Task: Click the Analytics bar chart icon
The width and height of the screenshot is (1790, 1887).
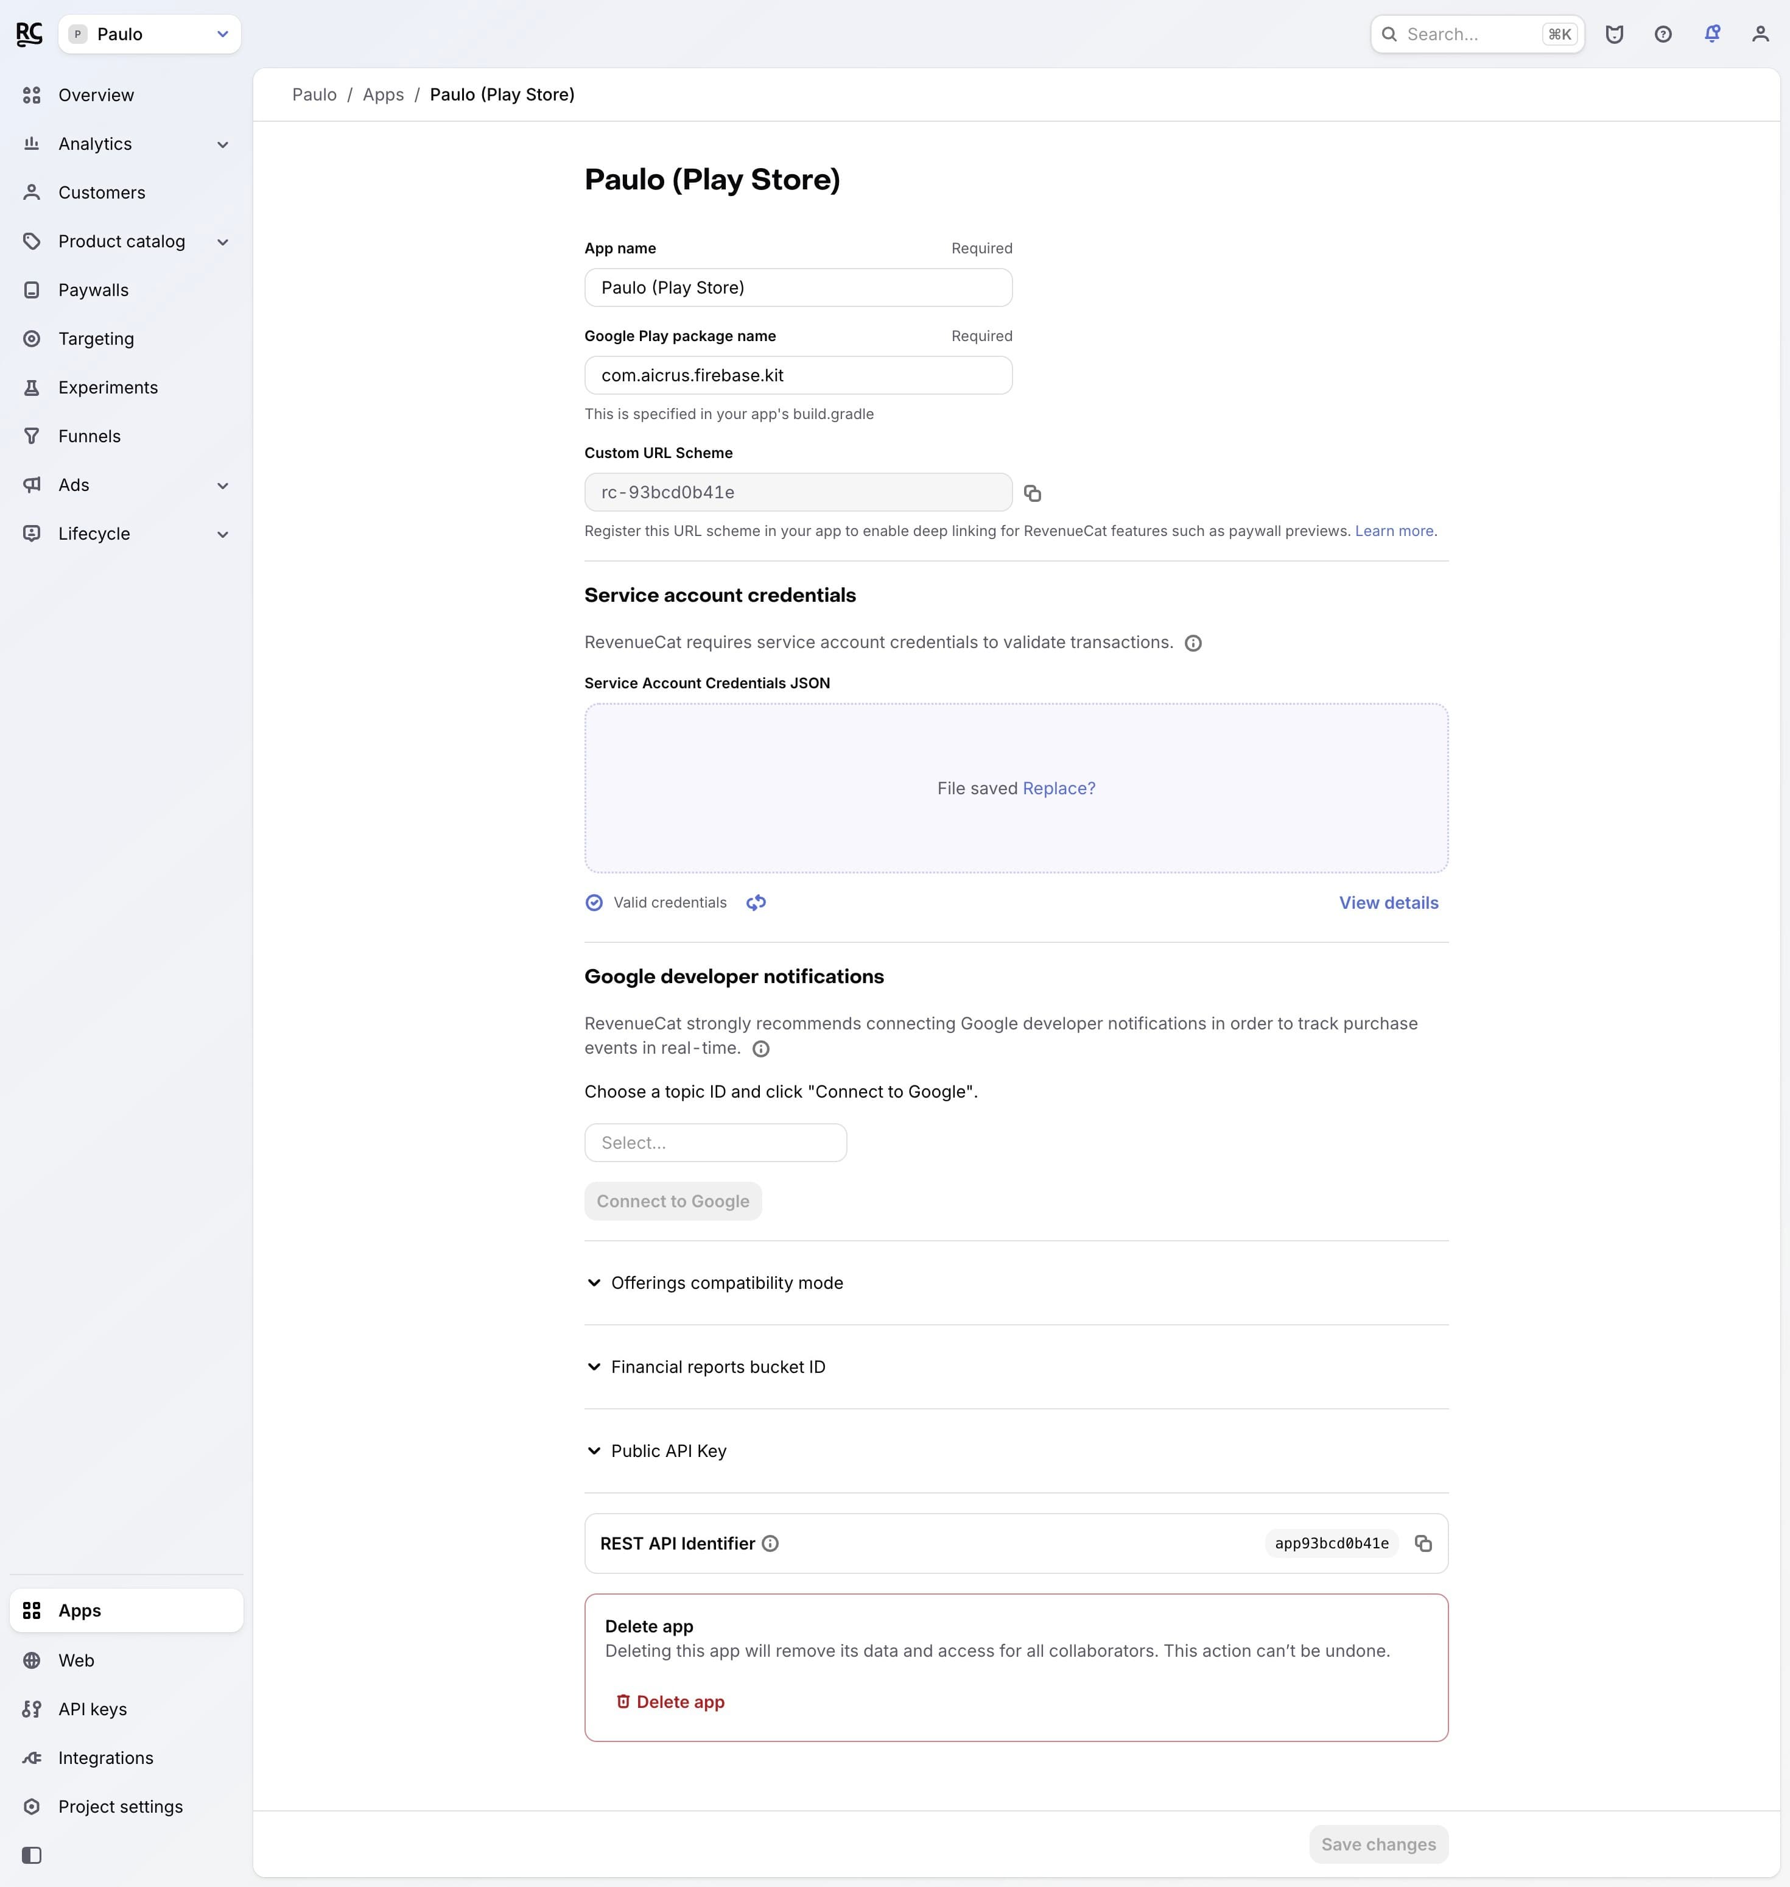Action: [32, 144]
